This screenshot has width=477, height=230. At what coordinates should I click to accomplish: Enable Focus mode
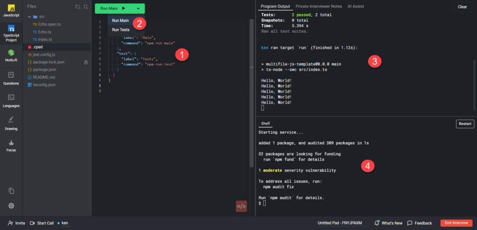pyautogui.click(x=11, y=145)
